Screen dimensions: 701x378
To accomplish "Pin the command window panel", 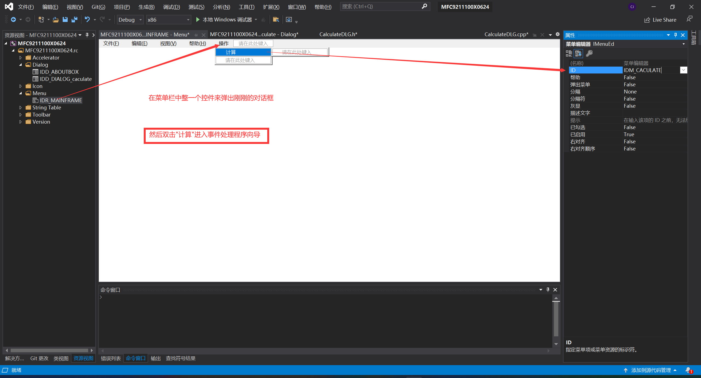I will (548, 289).
